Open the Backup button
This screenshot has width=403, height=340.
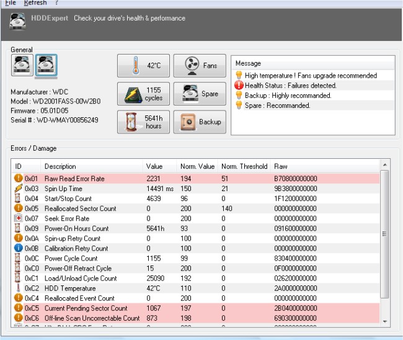coord(199,122)
